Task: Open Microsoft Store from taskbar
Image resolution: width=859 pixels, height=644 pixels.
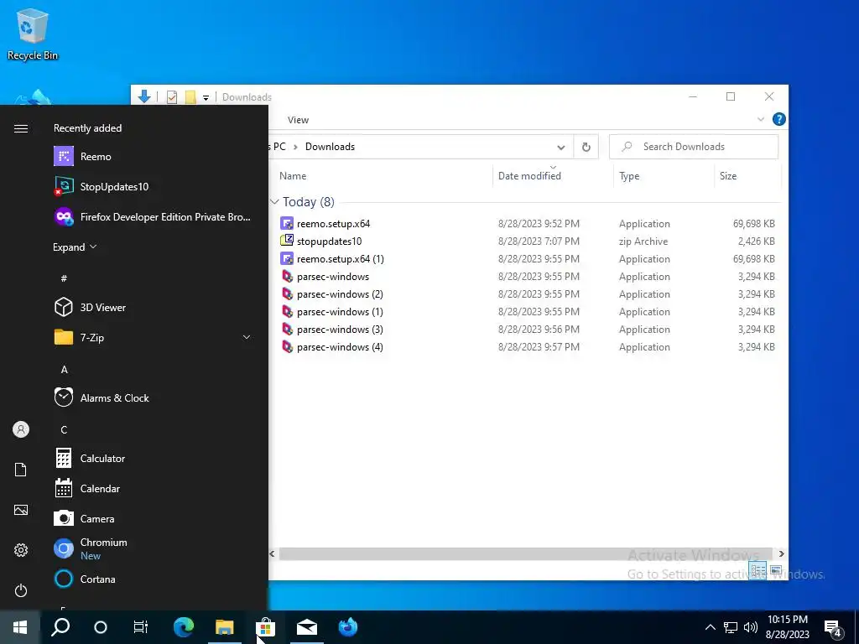Action: point(265,627)
